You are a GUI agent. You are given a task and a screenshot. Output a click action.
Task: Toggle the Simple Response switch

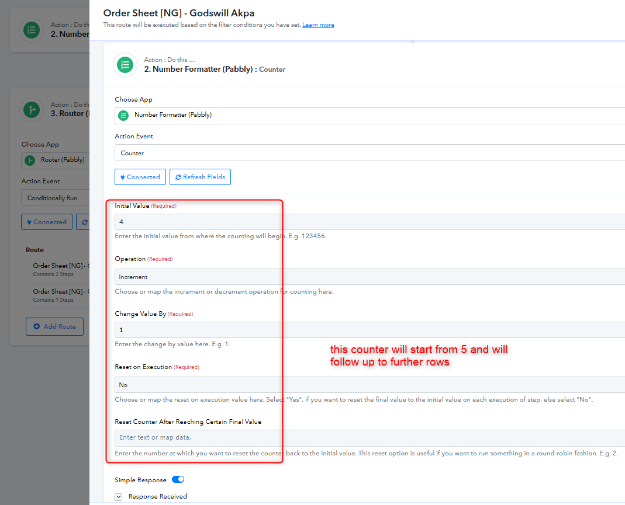coord(178,479)
